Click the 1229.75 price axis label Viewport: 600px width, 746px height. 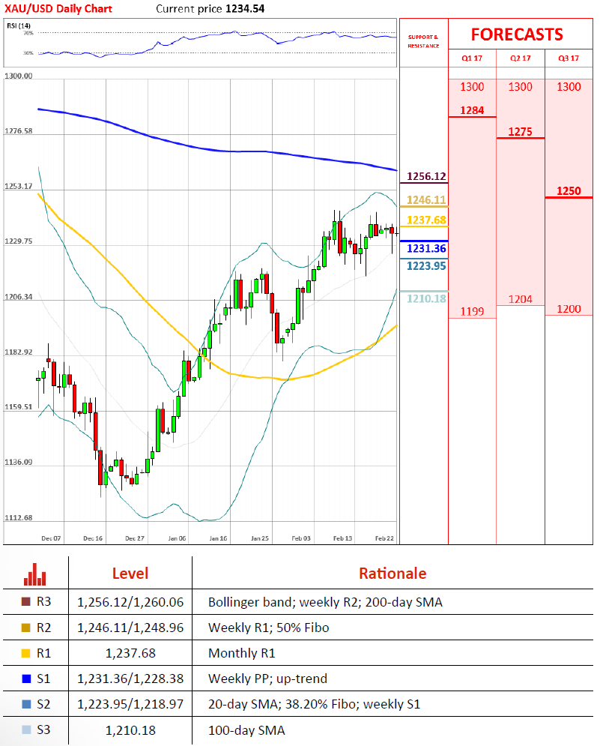point(19,241)
